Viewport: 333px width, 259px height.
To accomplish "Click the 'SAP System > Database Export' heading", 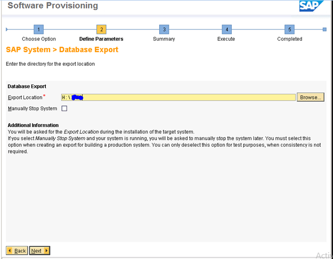I will click(62, 50).
